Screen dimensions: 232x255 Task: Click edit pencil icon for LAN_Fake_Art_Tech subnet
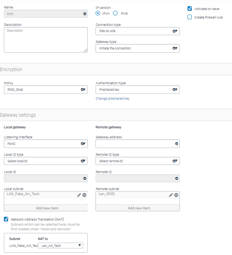79,195
